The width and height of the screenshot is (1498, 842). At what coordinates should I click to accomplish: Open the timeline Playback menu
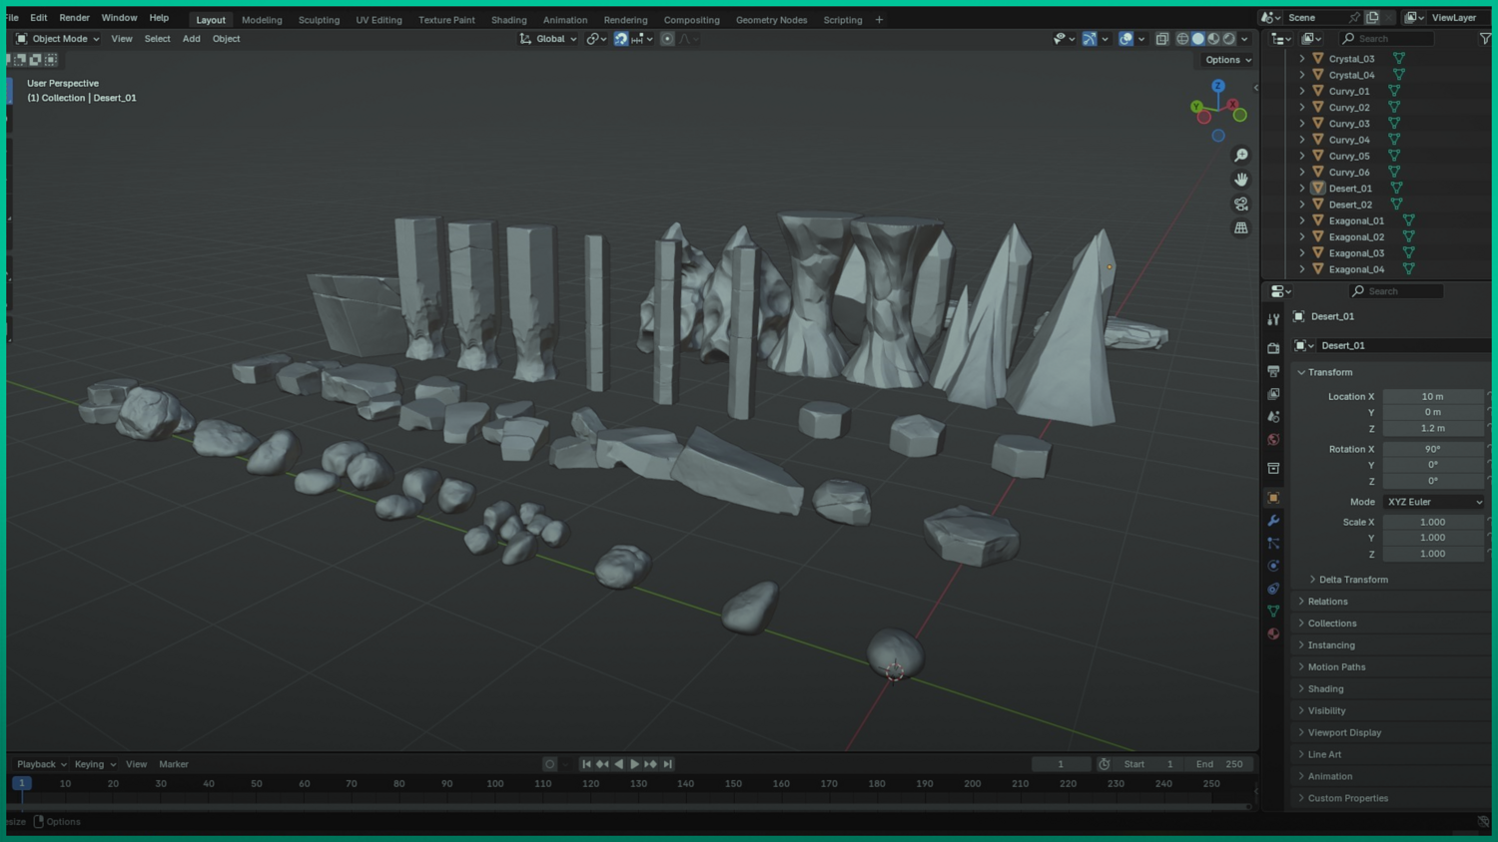pos(41,764)
